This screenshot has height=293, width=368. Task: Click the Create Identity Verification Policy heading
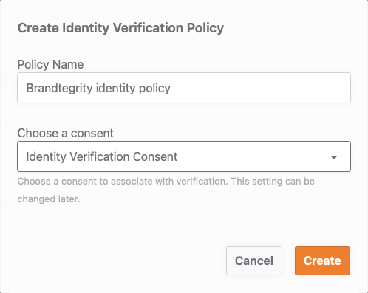pyautogui.click(x=120, y=28)
